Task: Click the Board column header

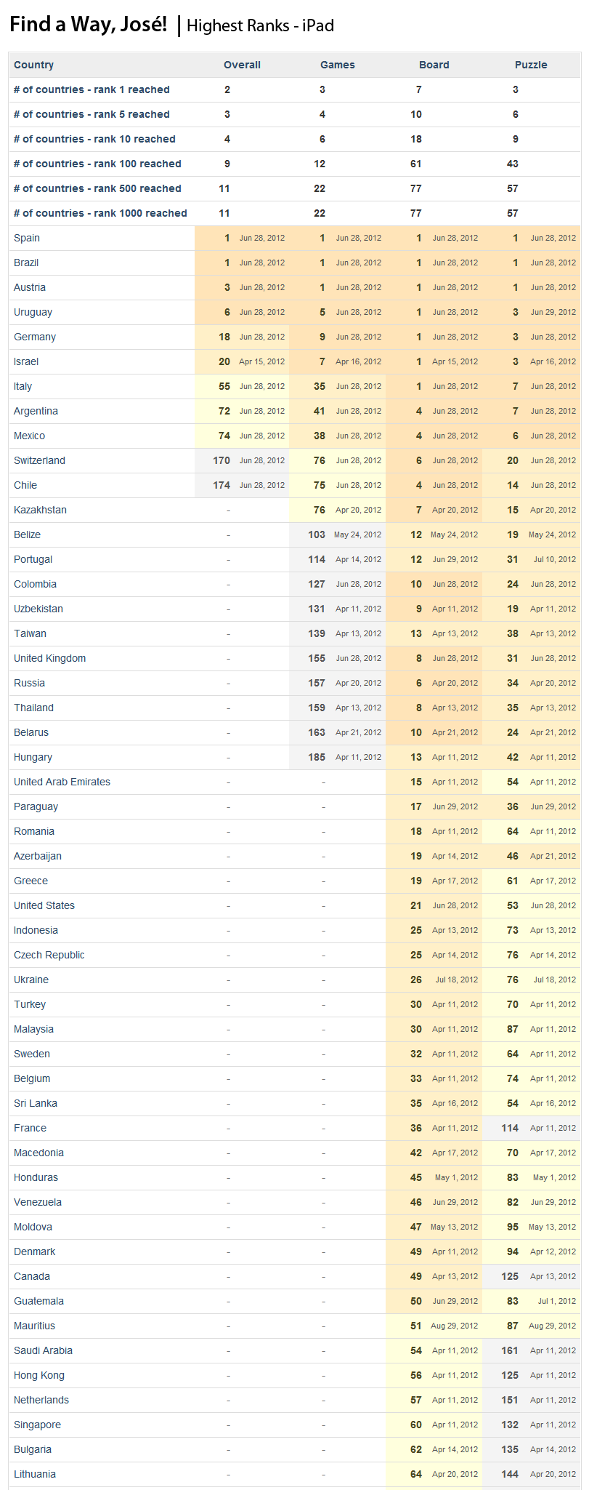Action: click(434, 65)
